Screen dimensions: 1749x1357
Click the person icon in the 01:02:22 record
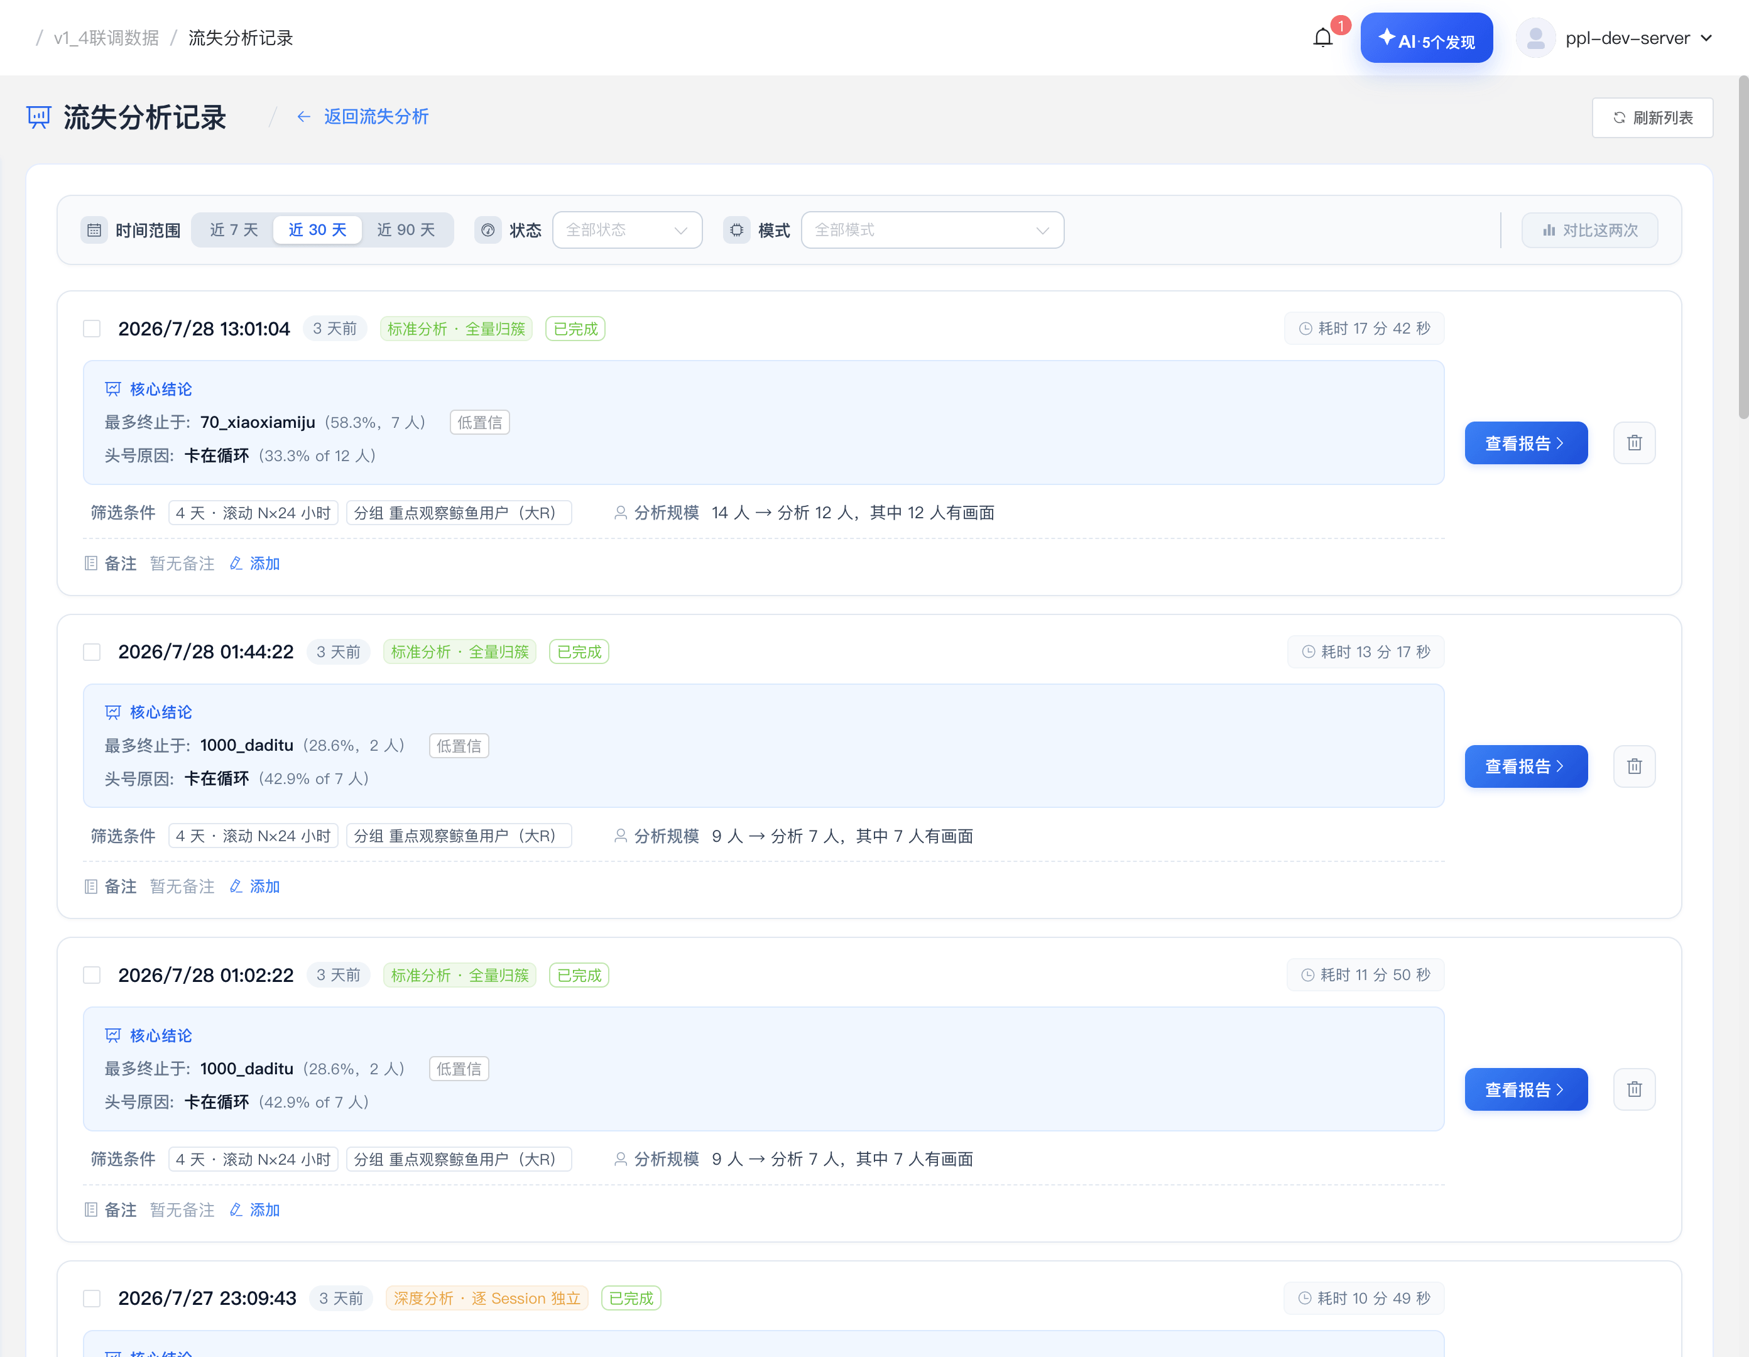point(620,1159)
